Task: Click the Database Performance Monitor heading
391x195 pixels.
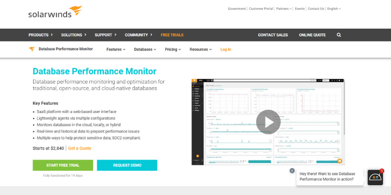Action: click(x=94, y=71)
